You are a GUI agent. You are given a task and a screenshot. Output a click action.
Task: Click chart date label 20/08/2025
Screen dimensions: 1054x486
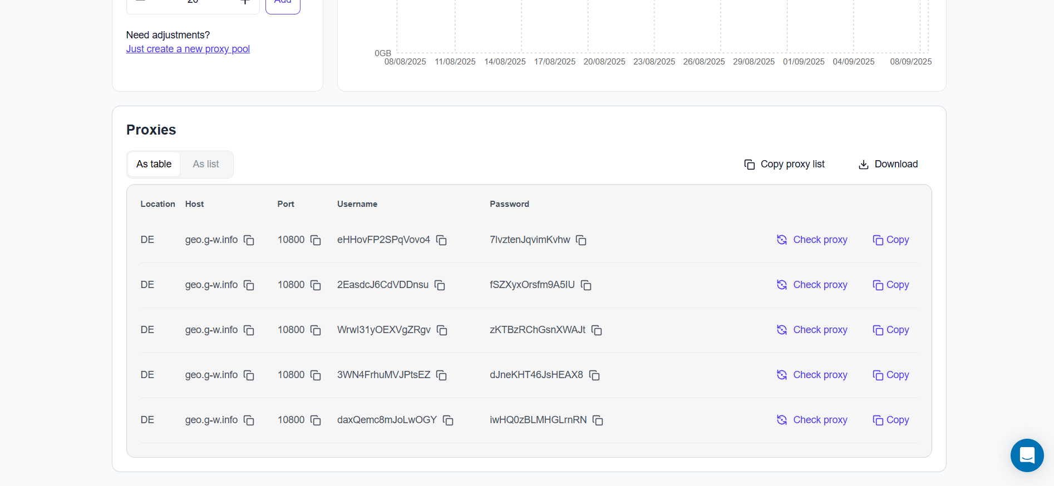point(604,62)
